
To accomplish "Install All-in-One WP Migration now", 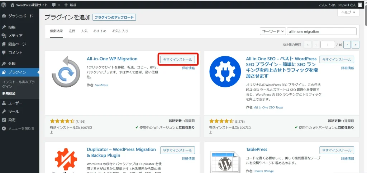I will tap(178, 60).
